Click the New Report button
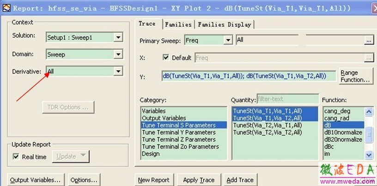This screenshot has width=377, height=186. (154, 180)
